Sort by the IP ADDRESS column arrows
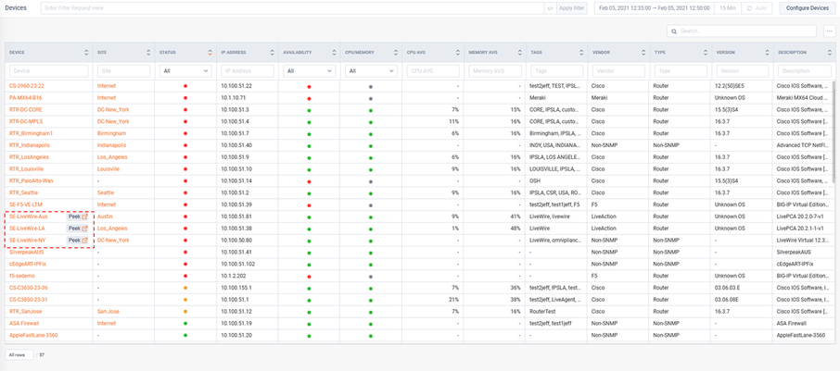This screenshot has width=840, height=371. (273, 53)
